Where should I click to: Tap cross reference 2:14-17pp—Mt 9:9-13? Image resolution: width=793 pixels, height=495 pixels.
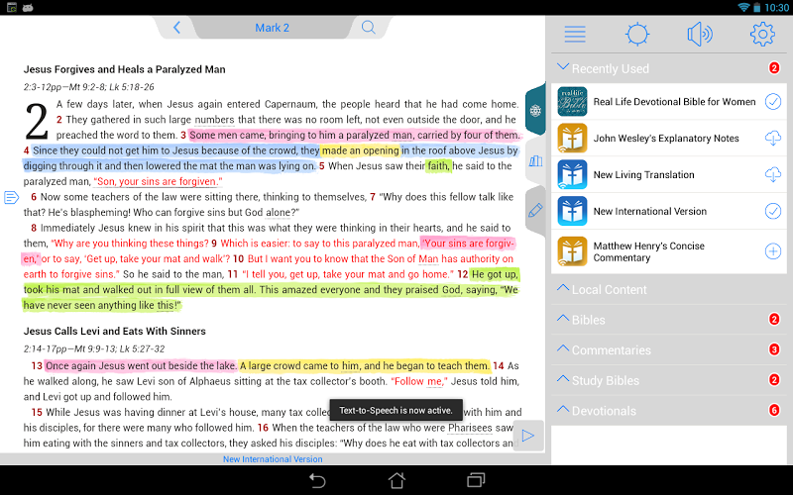[x=94, y=348]
